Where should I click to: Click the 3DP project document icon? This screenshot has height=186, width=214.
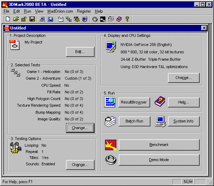(14, 45)
